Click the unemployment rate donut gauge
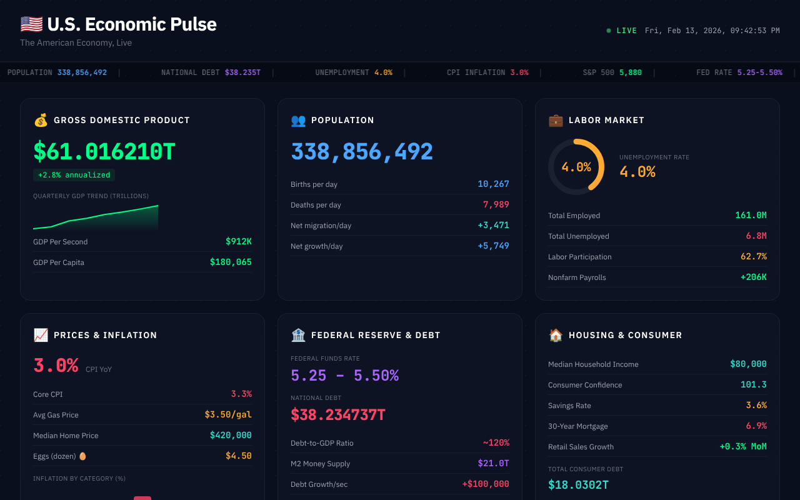The height and width of the screenshot is (500, 800). click(576, 166)
